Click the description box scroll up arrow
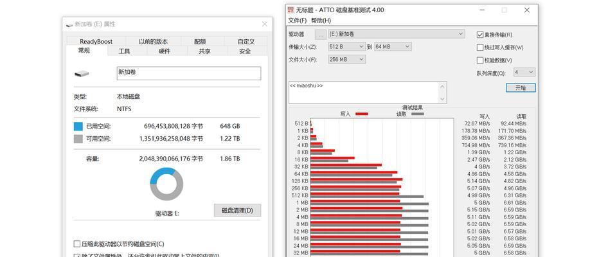 point(442,86)
